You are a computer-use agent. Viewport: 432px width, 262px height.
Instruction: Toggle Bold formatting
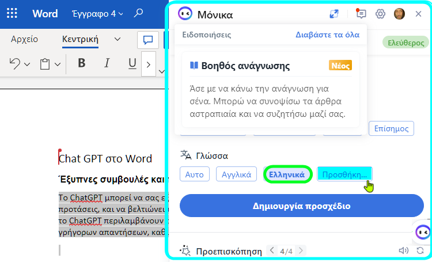point(82,63)
